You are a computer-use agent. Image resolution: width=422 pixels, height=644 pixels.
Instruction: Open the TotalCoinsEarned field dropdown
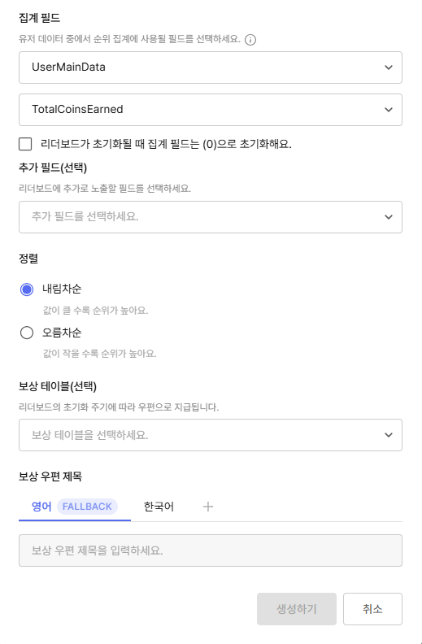[210, 110]
